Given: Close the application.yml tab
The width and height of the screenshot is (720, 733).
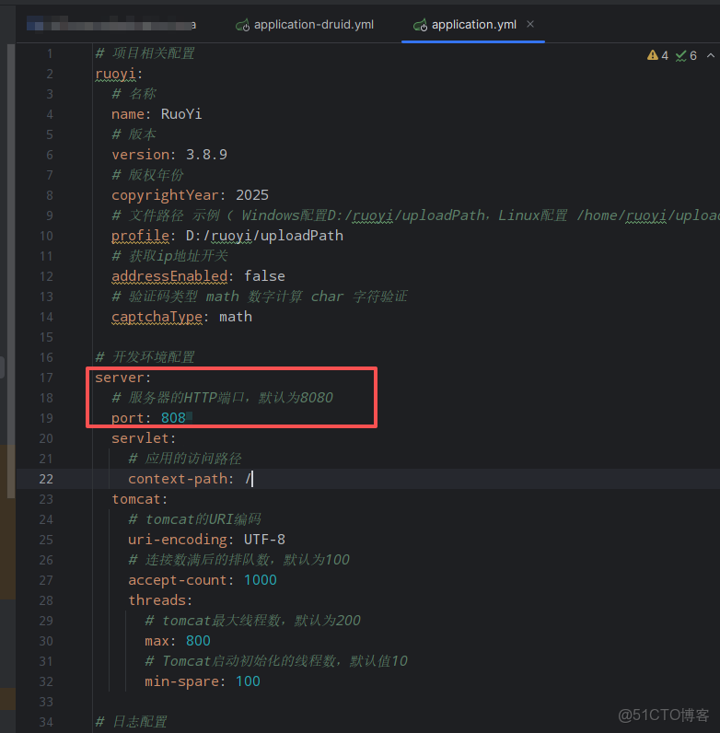Looking at the screenshot, I should click(530, 24).
